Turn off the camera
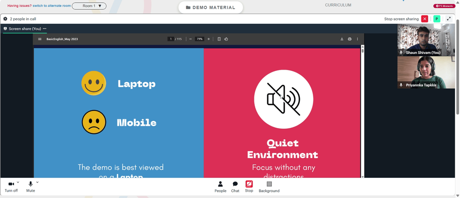This screenshot has height=198, width=460. tap(11, 187)
